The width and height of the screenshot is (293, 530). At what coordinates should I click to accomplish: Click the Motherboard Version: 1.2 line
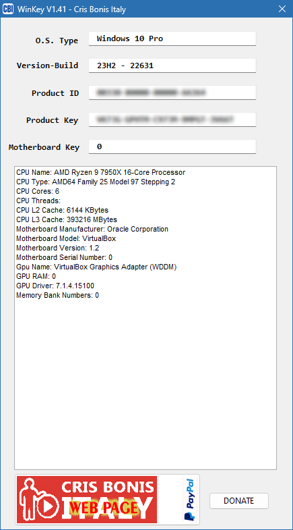coord(58,248)
